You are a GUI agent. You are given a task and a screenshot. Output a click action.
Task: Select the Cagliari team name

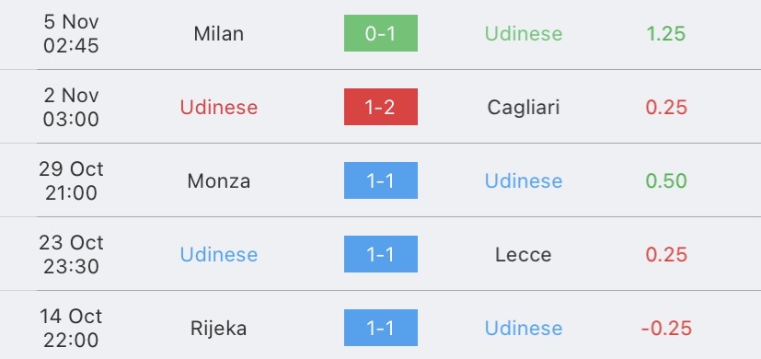524,108
